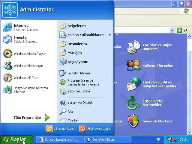Open Belgelerim folder icon
The width and height of the screenshot is (192, 144).
(63, 26)
